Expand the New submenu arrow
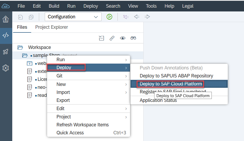 (x=126, y=84)
